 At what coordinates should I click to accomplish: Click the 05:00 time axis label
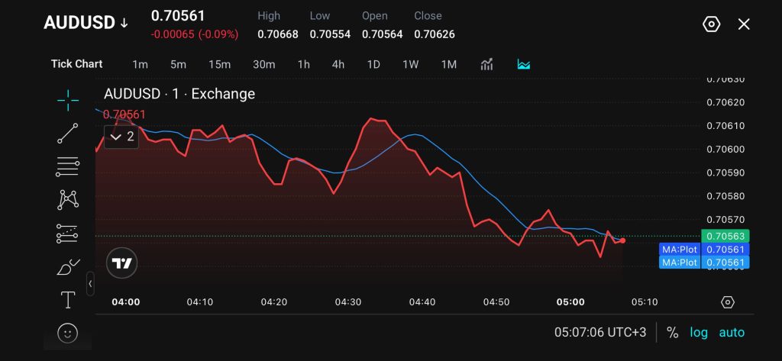570,302
